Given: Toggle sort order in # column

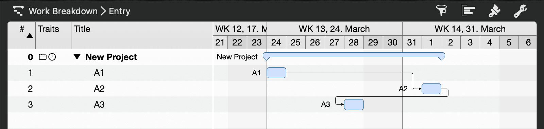Looking at the screenshot, I should click(30, 36).
